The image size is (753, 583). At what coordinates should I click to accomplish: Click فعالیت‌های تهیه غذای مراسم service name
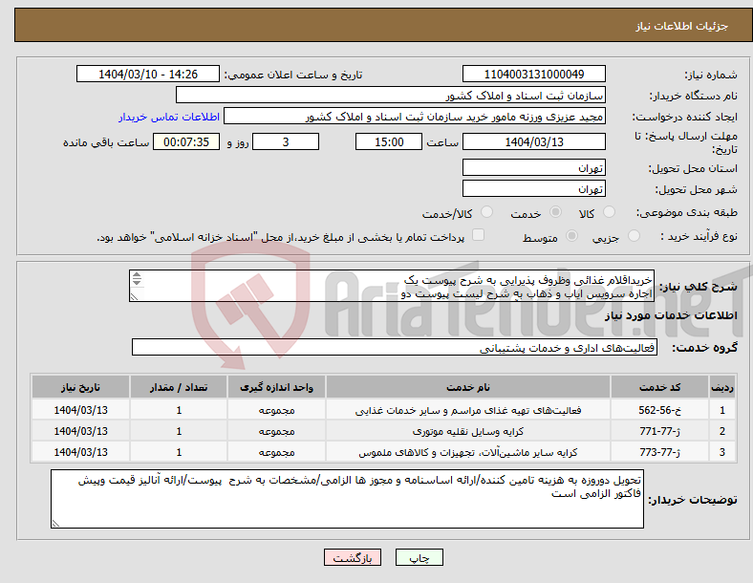pos(467,410)
